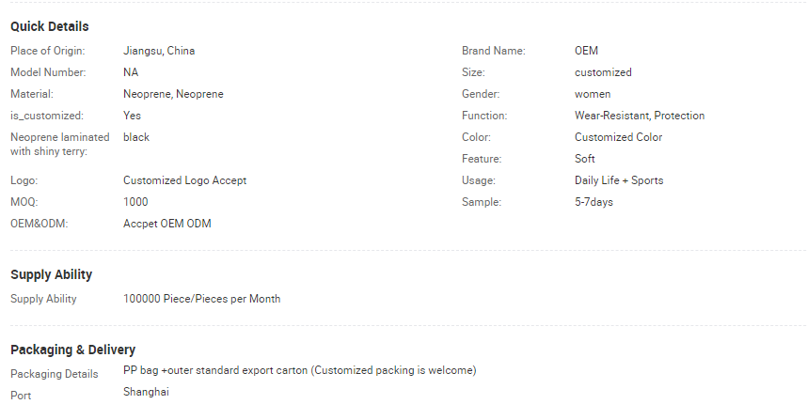This screenshot has width=807, height=420.
Task: Click the Port value Shanghai
Action: tap(146, 392)
